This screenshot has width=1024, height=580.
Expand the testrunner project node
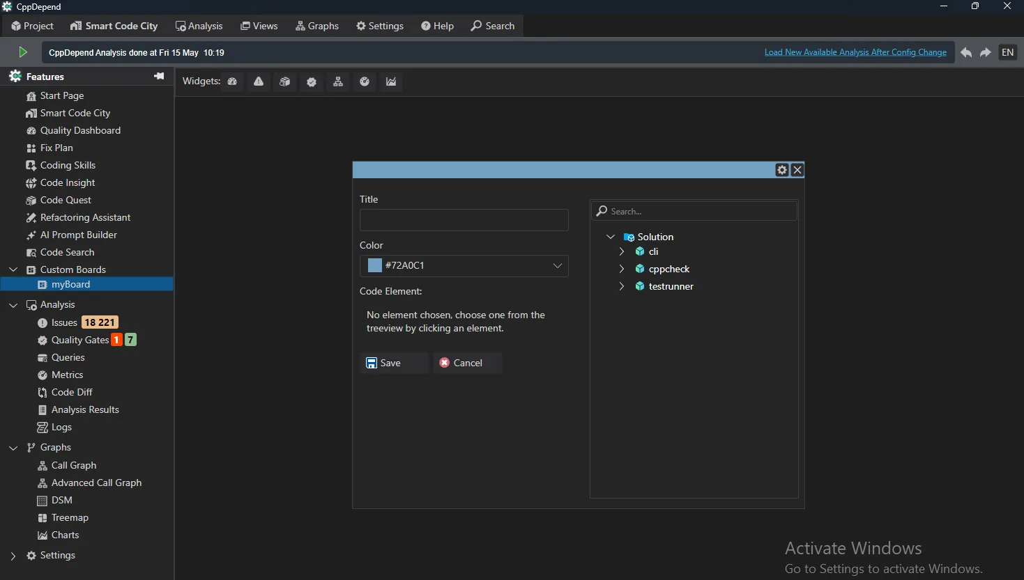[x=622, y=286]
